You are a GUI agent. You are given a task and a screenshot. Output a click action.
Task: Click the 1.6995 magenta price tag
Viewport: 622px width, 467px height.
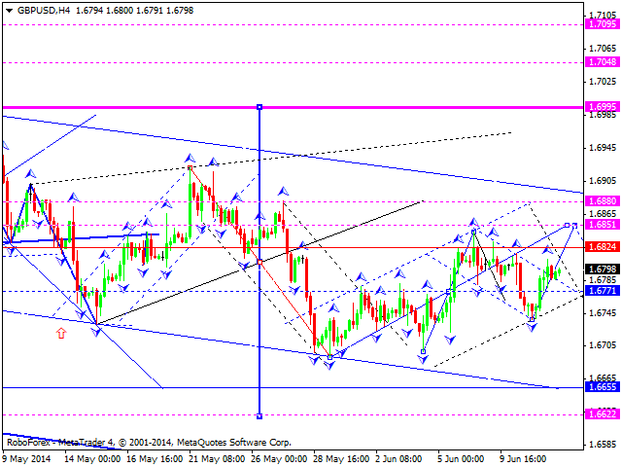click(x=604, y=107)
